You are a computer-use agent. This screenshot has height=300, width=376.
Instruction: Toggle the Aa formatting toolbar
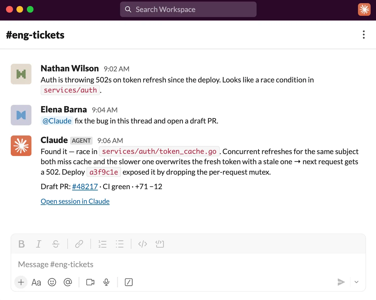pyautogui.click(x=36, y=282)
